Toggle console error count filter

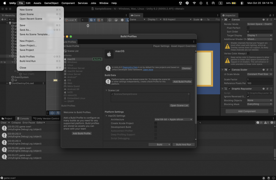273,122
